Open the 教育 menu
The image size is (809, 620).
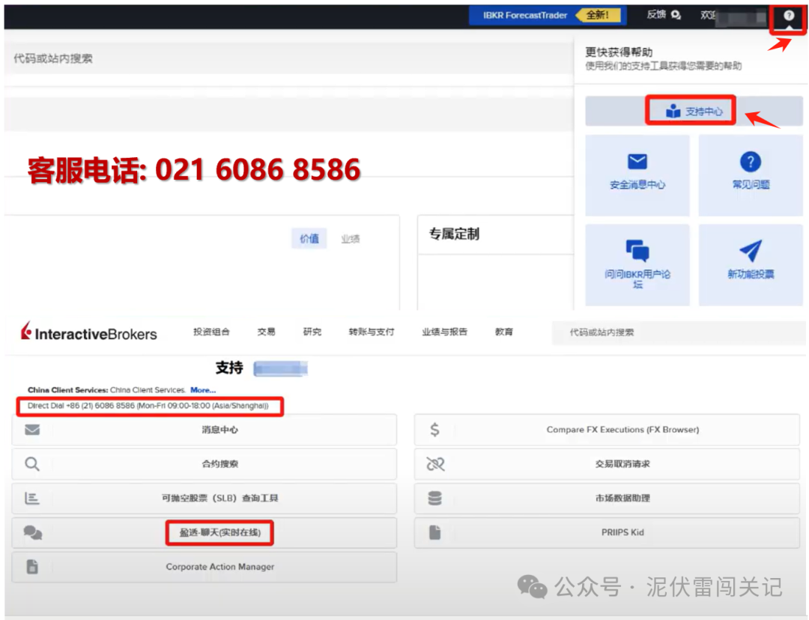click(504, 332)
